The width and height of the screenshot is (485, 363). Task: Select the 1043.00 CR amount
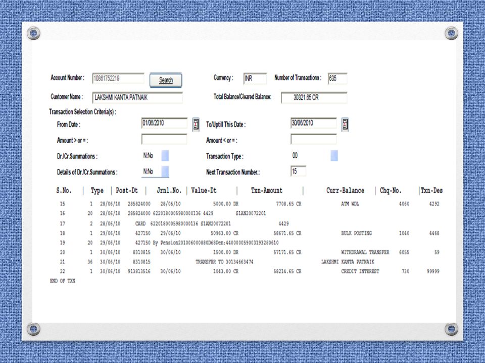click(226, 271)
